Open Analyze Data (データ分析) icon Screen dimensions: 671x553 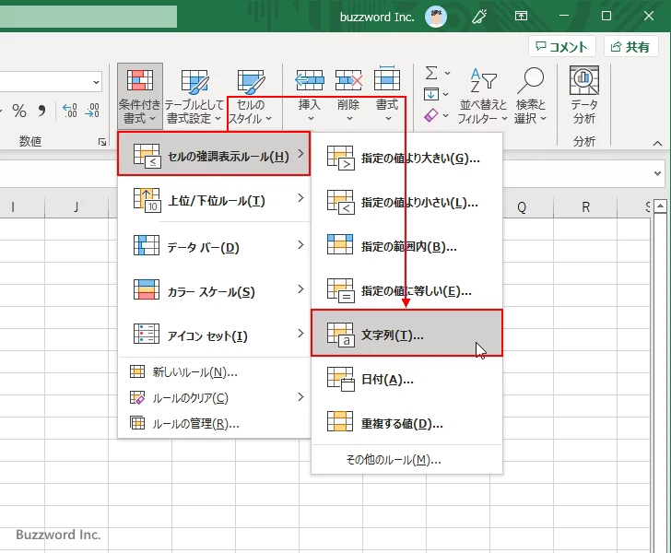[x=583, y=81]
